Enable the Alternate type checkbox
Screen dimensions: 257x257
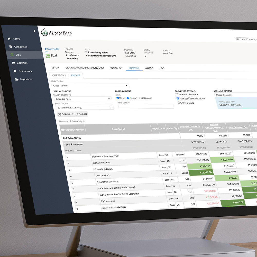[140, 98]
